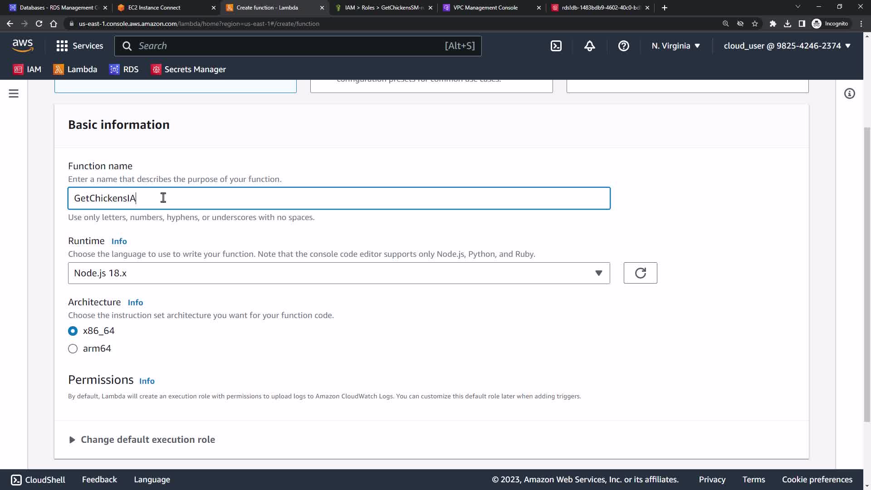Image resolution: width=871 pixels, height=490 pixels.
Task: Open the info panel circle icon
Action: 849,93
